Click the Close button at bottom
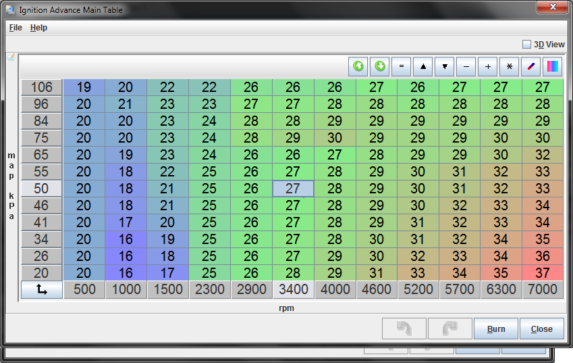573x363 pixels. (542, 329)
